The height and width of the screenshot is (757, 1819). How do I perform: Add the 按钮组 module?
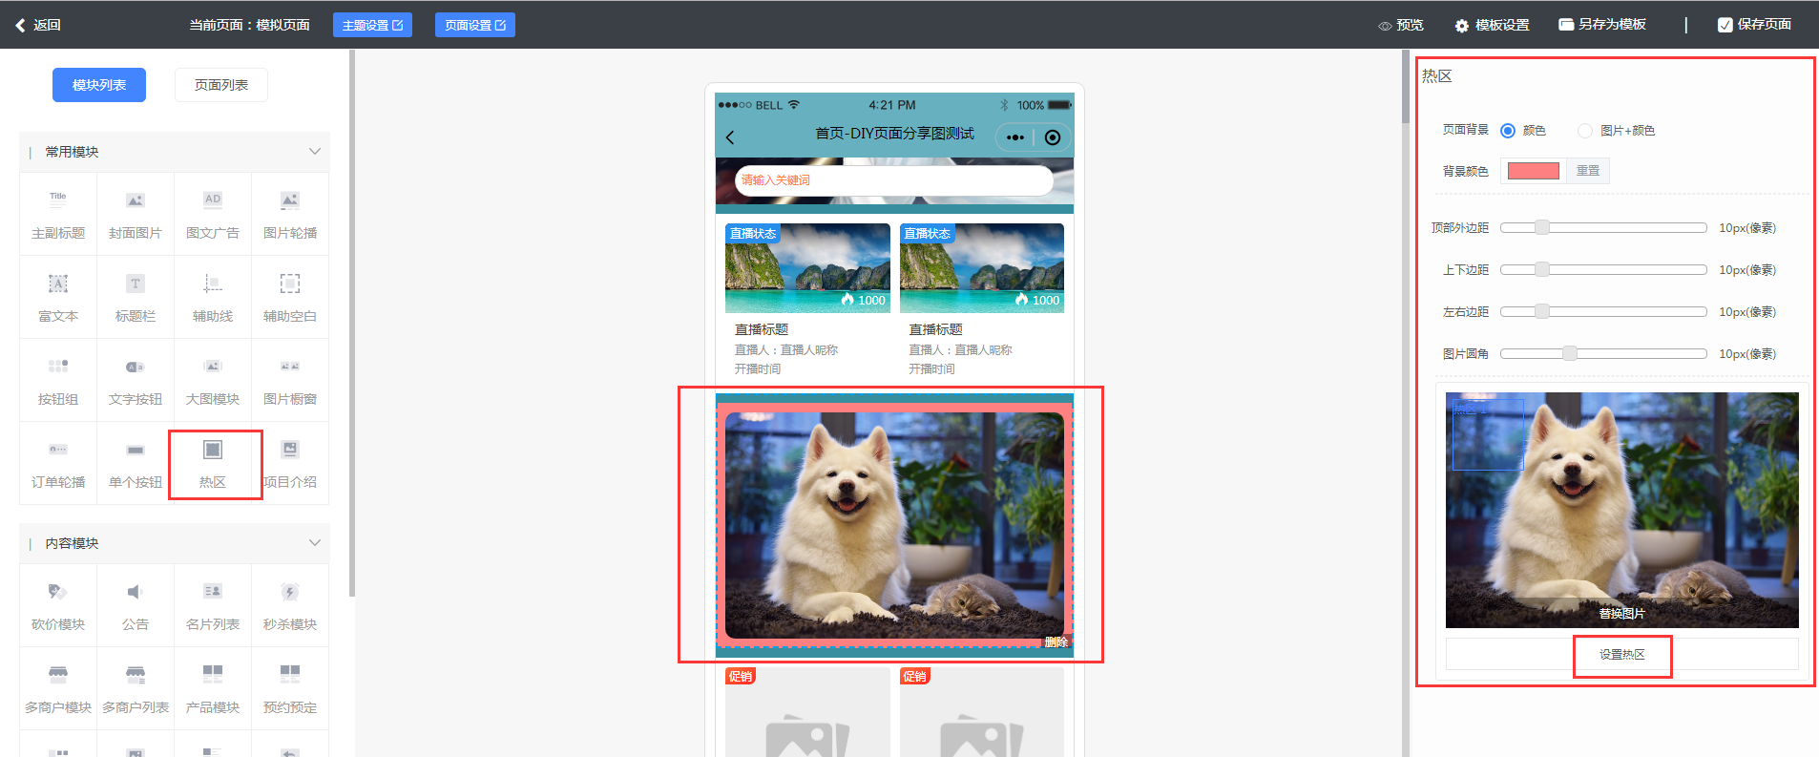[58, 380]
